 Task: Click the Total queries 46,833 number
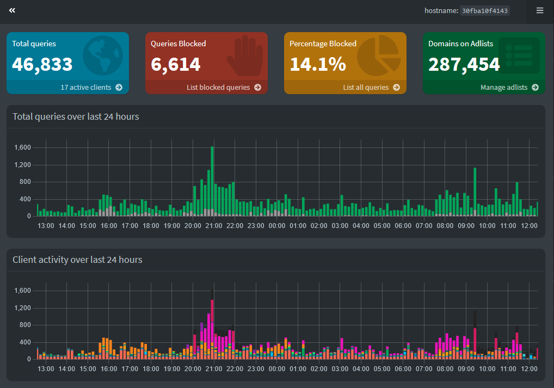point(42,64)
